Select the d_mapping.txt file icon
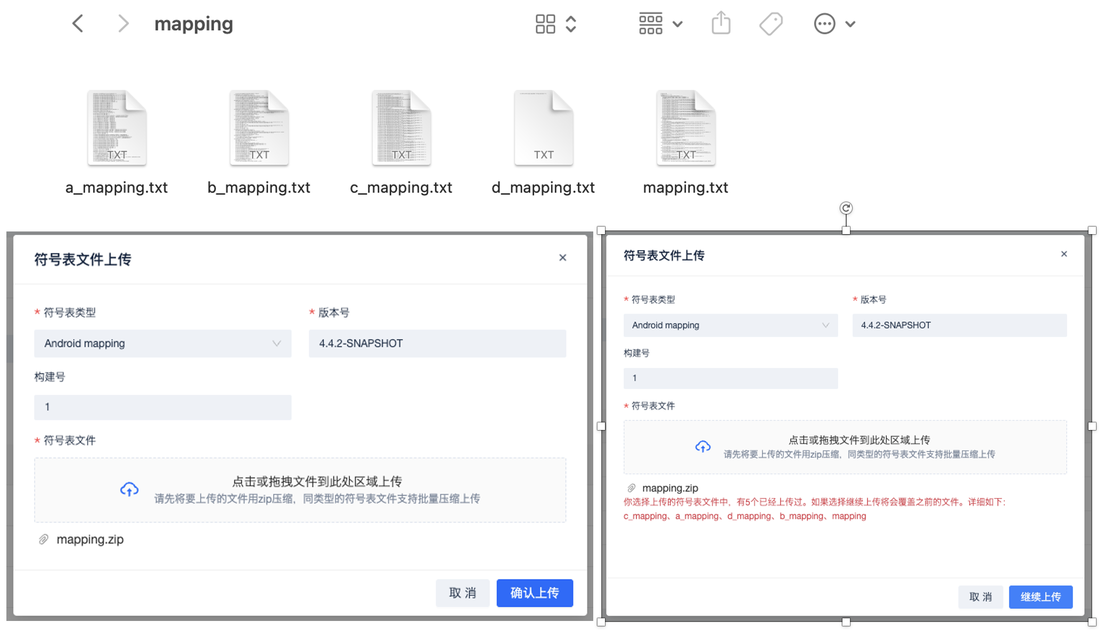 coord(543,128)
